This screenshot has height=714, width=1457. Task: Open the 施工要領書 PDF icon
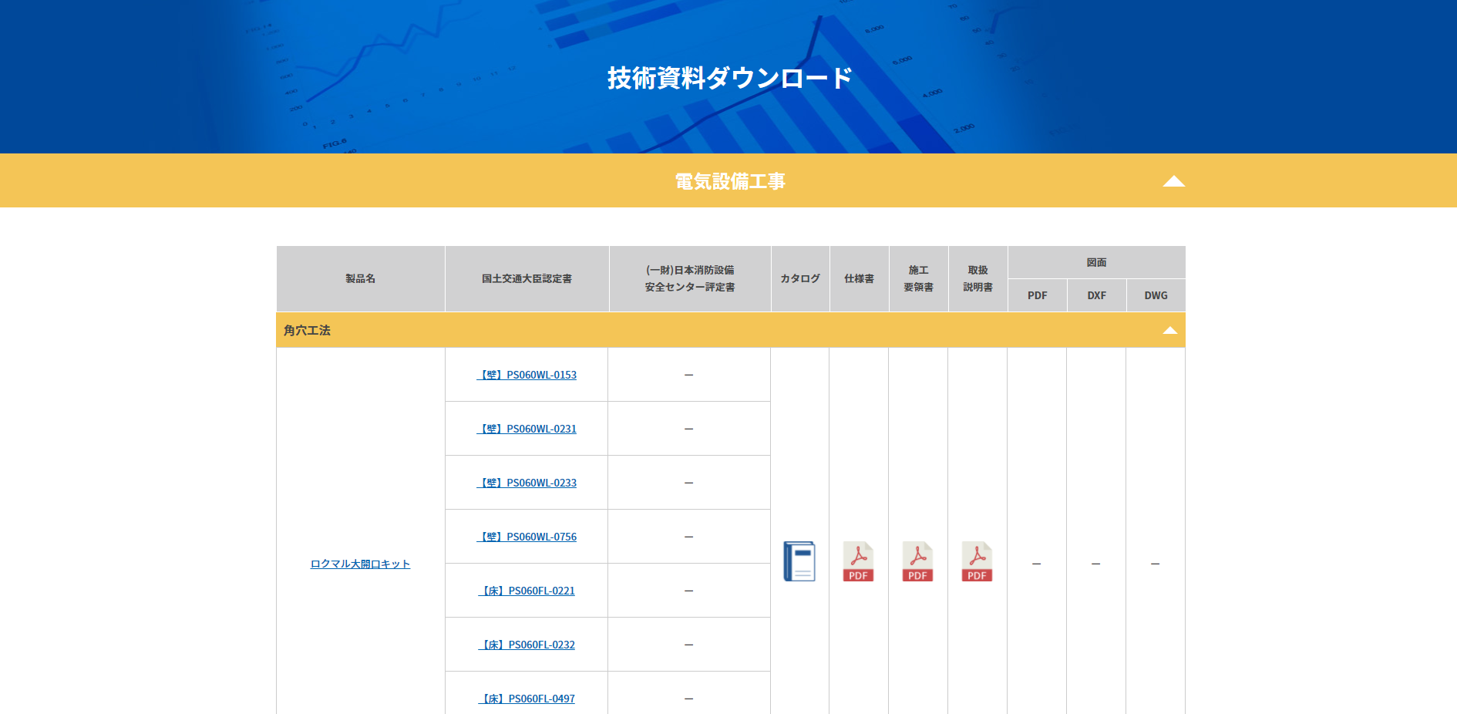click(x=917, y=561)
